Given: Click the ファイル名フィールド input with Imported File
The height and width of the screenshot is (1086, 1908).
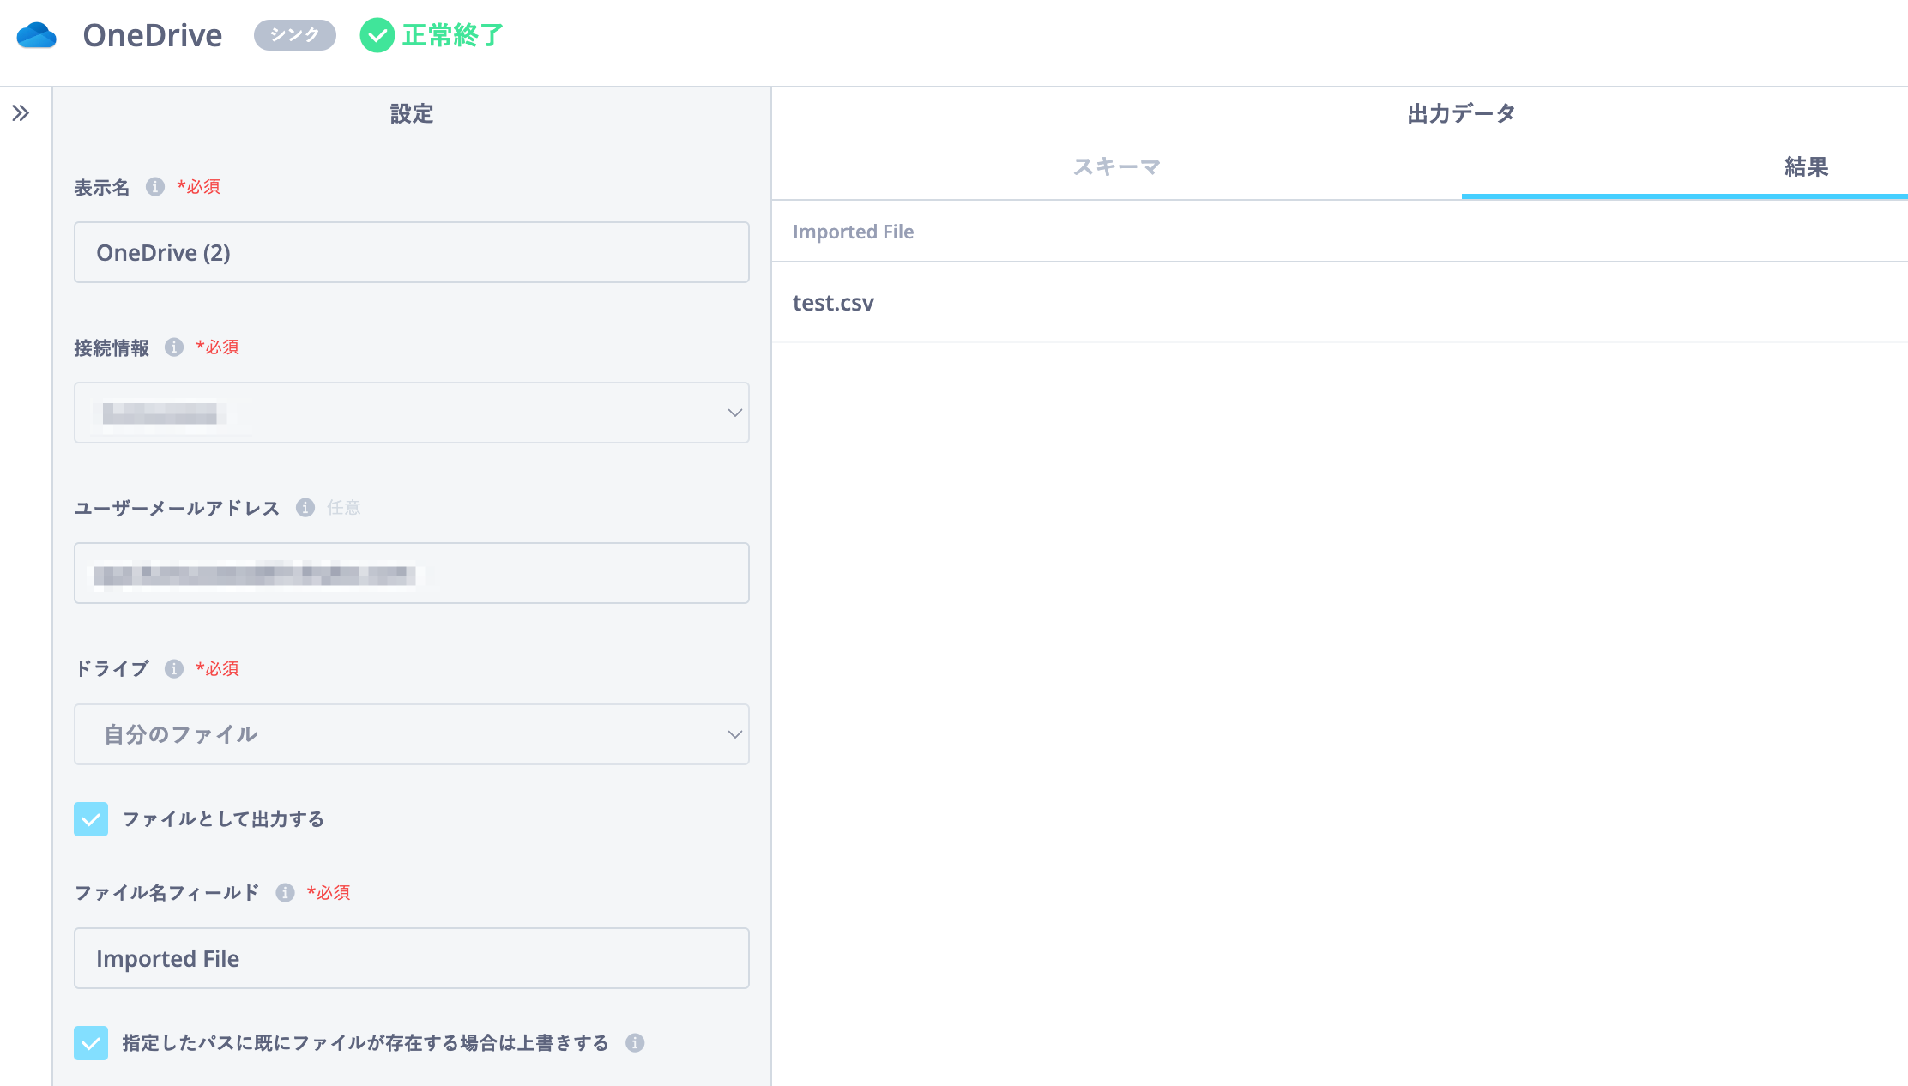Looking at the screenshot, I should tap(412, 958).
